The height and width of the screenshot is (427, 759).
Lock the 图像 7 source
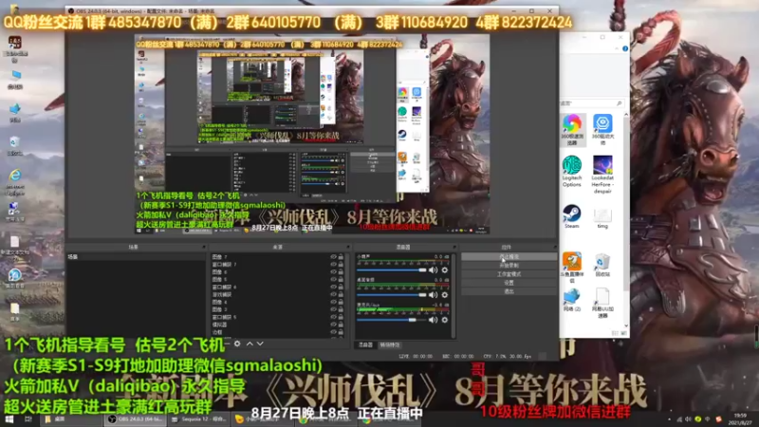point(341,257)
